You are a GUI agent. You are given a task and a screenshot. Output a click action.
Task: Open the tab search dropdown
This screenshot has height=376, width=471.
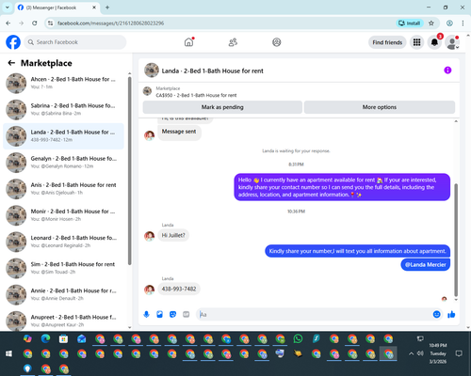point(8,8)
